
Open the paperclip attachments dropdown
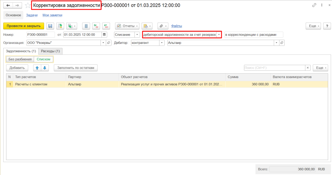162,26
